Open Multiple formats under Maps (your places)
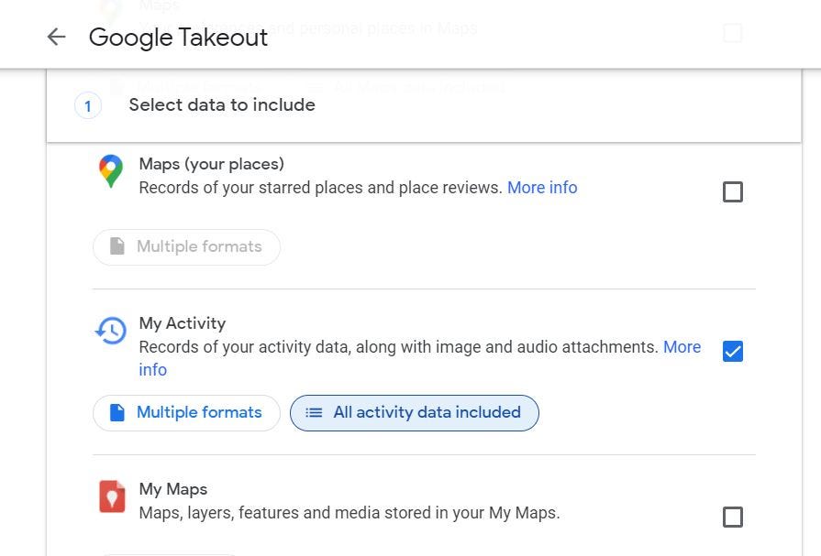This screenshot has height=556, width=821. [x=186, y=247]
